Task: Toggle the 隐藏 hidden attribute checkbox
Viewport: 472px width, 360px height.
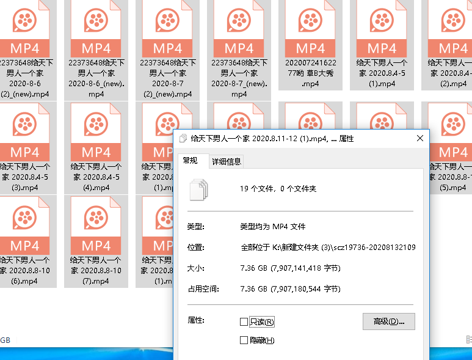Action: point(244,340)
